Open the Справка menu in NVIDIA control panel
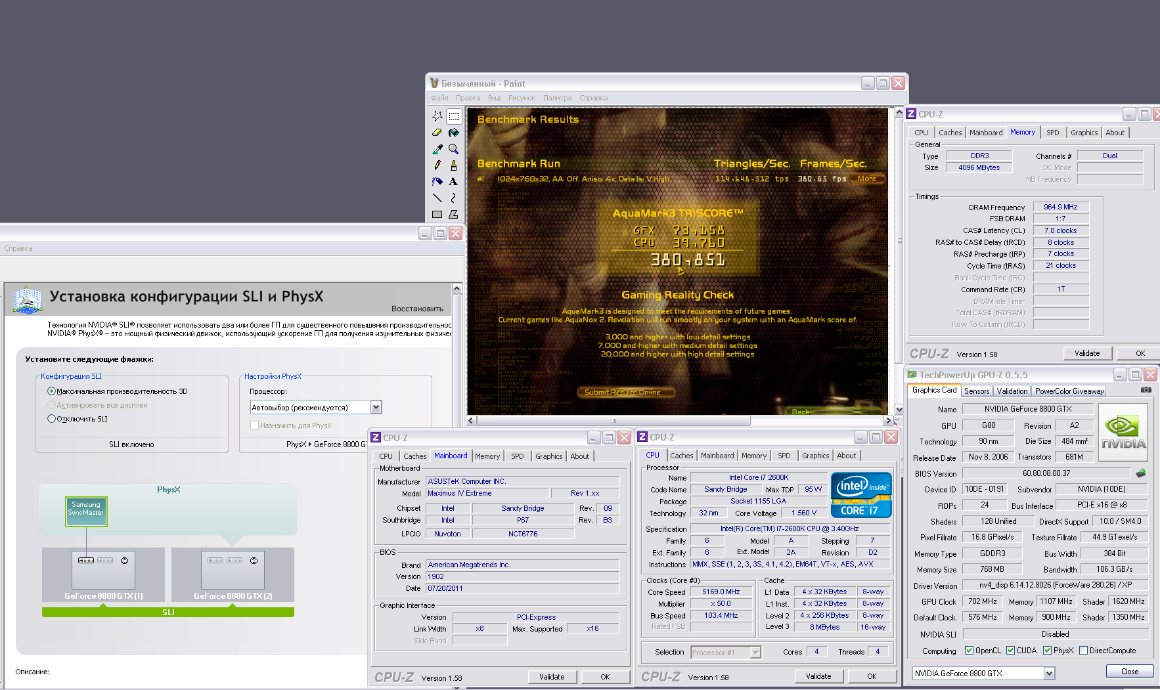Image resolution: width=1160 pixels, height=690 pixels. 18,248
